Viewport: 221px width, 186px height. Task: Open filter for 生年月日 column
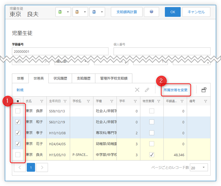point(65,101)
